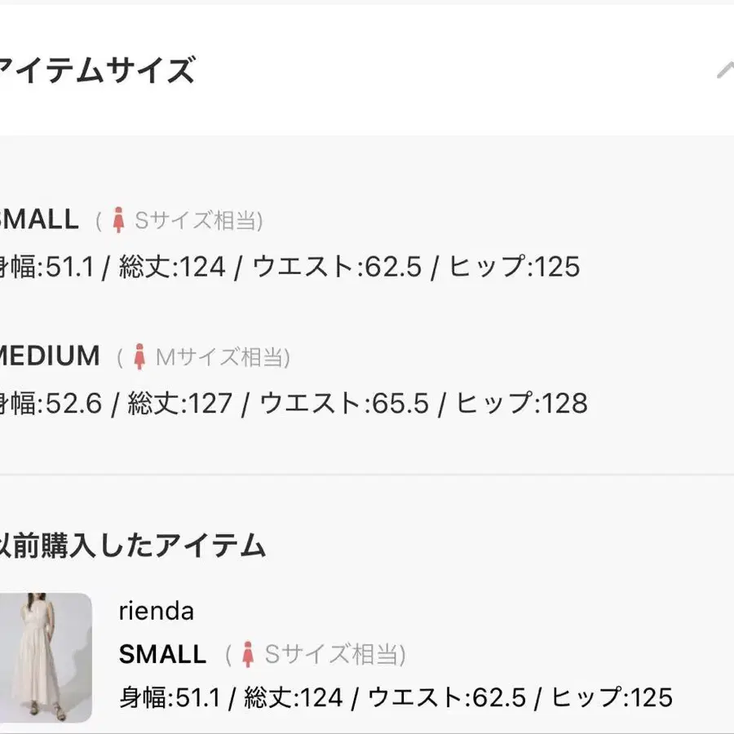Open the rienda dress thumbnail

point(46,657)
